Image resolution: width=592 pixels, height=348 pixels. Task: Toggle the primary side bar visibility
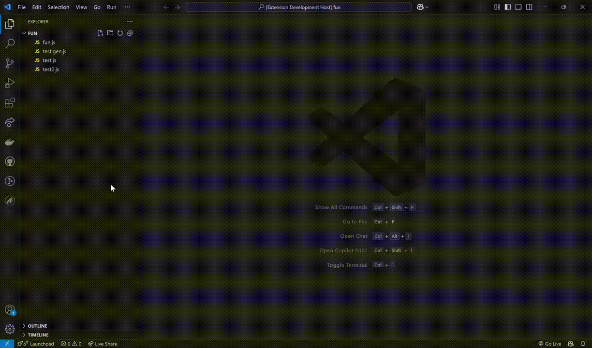click(x=508, y=7)
